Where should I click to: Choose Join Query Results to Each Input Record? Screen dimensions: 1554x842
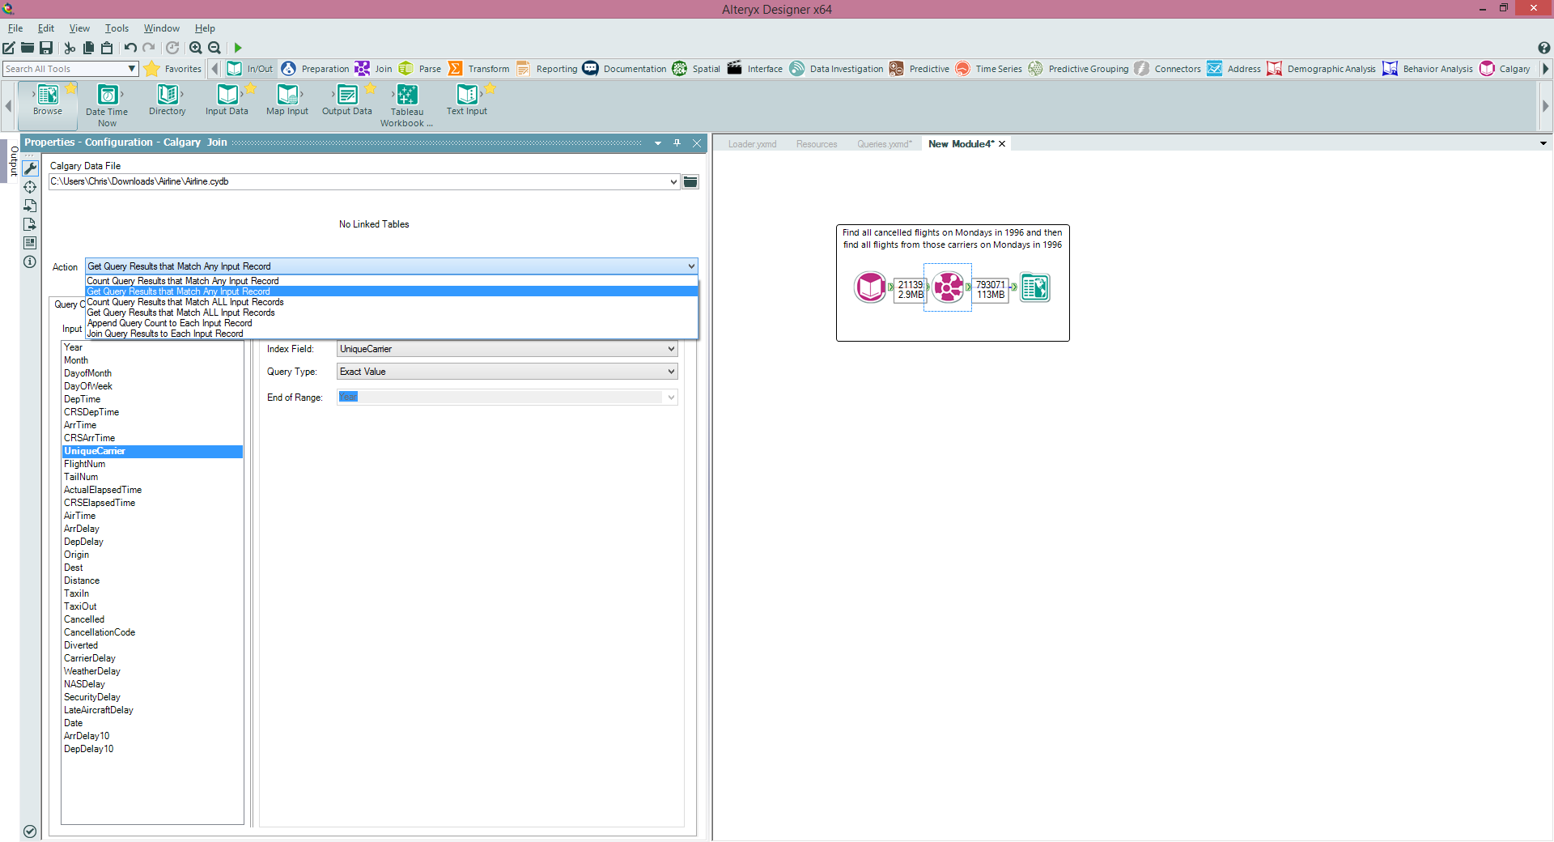click(392, 334)
